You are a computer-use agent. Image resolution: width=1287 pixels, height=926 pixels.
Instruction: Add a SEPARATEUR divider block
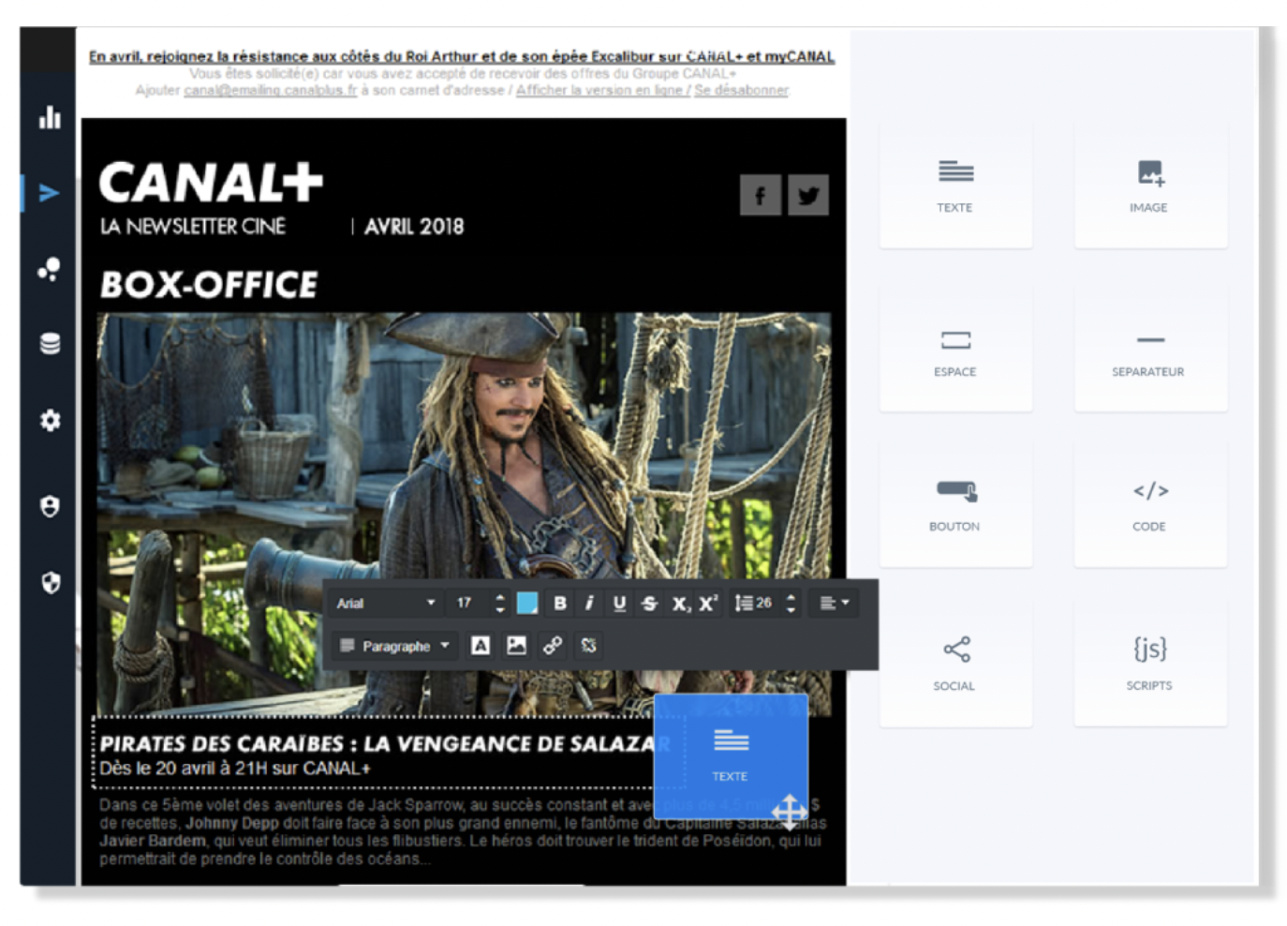pyautogui.click(x=1150, y=349)
